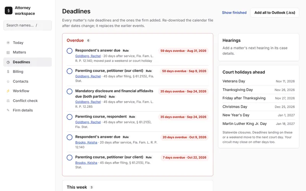
Task: Click Show finished link
Action: point(234,13)
